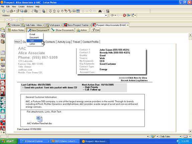The height and width of the screenshot is (144, 192).
Task: Open the Contact Profile tab
Action: pyautogui.click(x=90, y=42)
